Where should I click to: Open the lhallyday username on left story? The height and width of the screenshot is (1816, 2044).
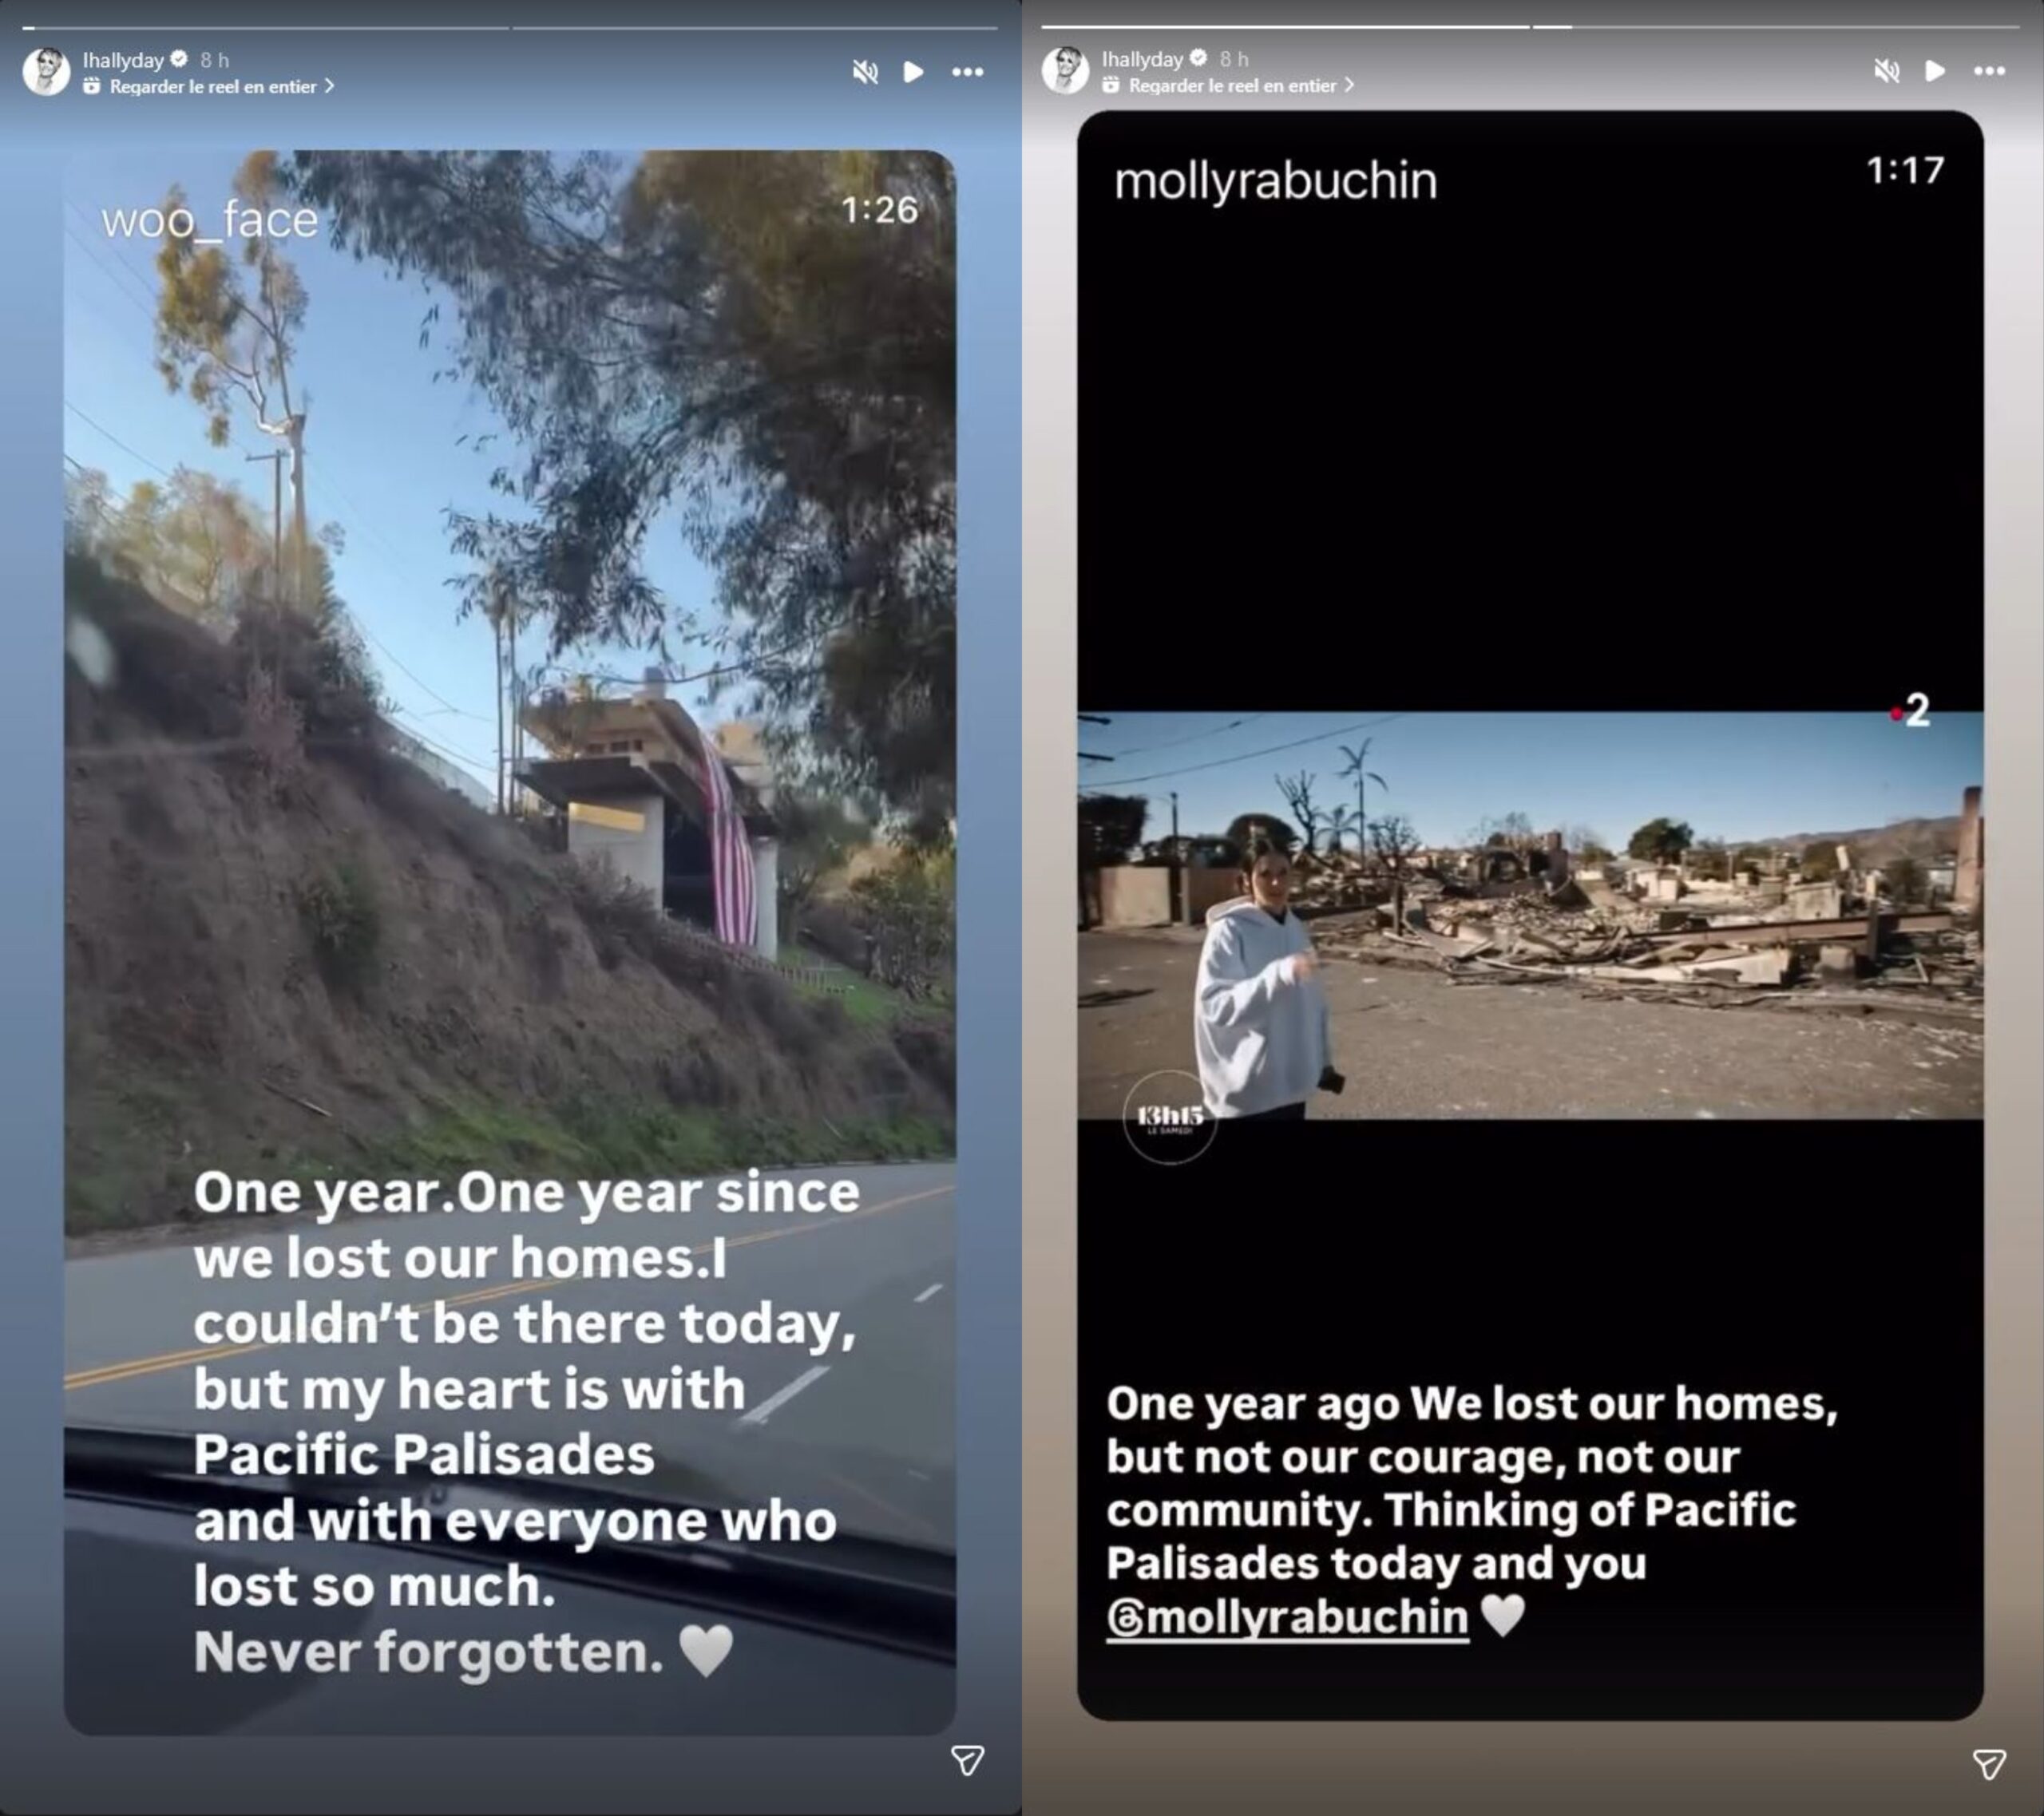click(x=123, y=61)
